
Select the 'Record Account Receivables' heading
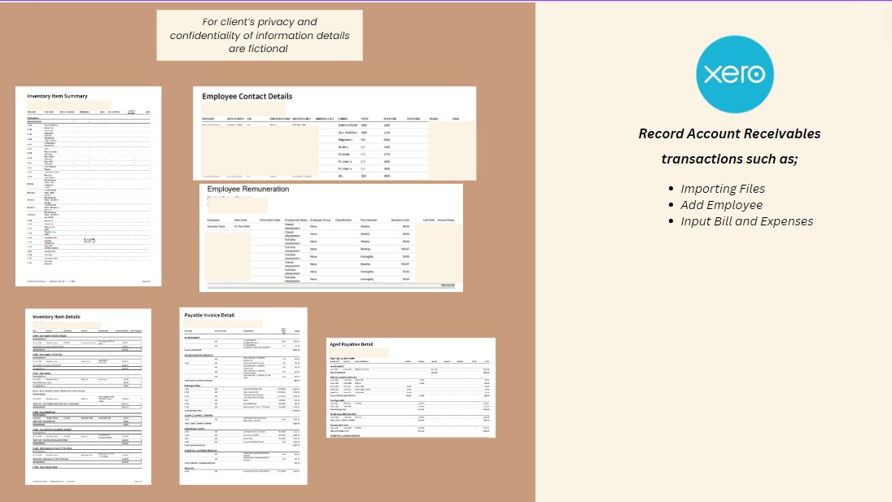(729, 133)
